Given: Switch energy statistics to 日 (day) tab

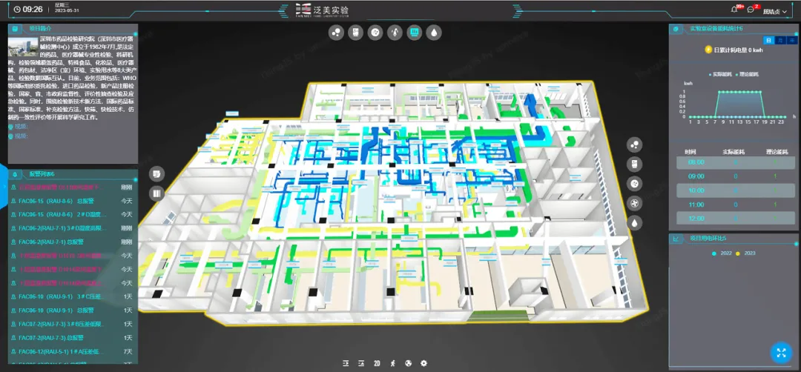Looking at the screenshot, I should (770, 41).
